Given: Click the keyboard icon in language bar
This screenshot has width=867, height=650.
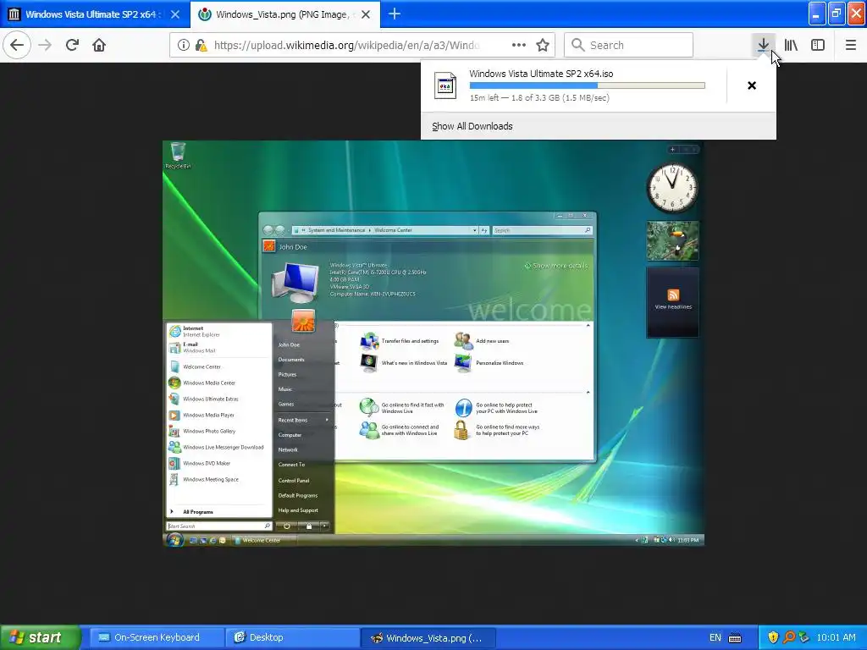Looking at the screenshot, I should (735, 638).
